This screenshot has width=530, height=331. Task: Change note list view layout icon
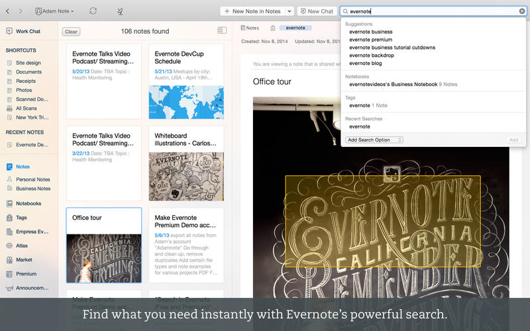tap(222, 30)
